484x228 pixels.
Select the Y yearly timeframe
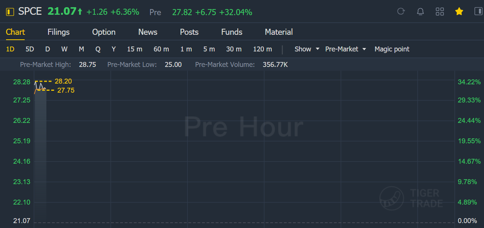click(x=114, y=49)
